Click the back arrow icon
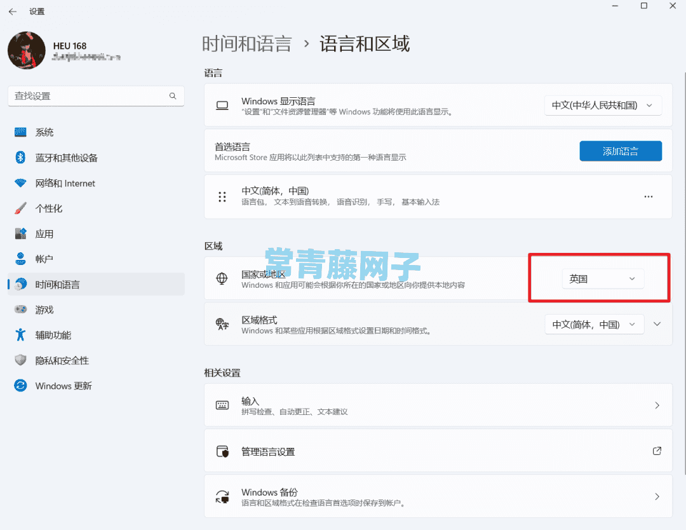686x530 pixels. coord(13,12)
